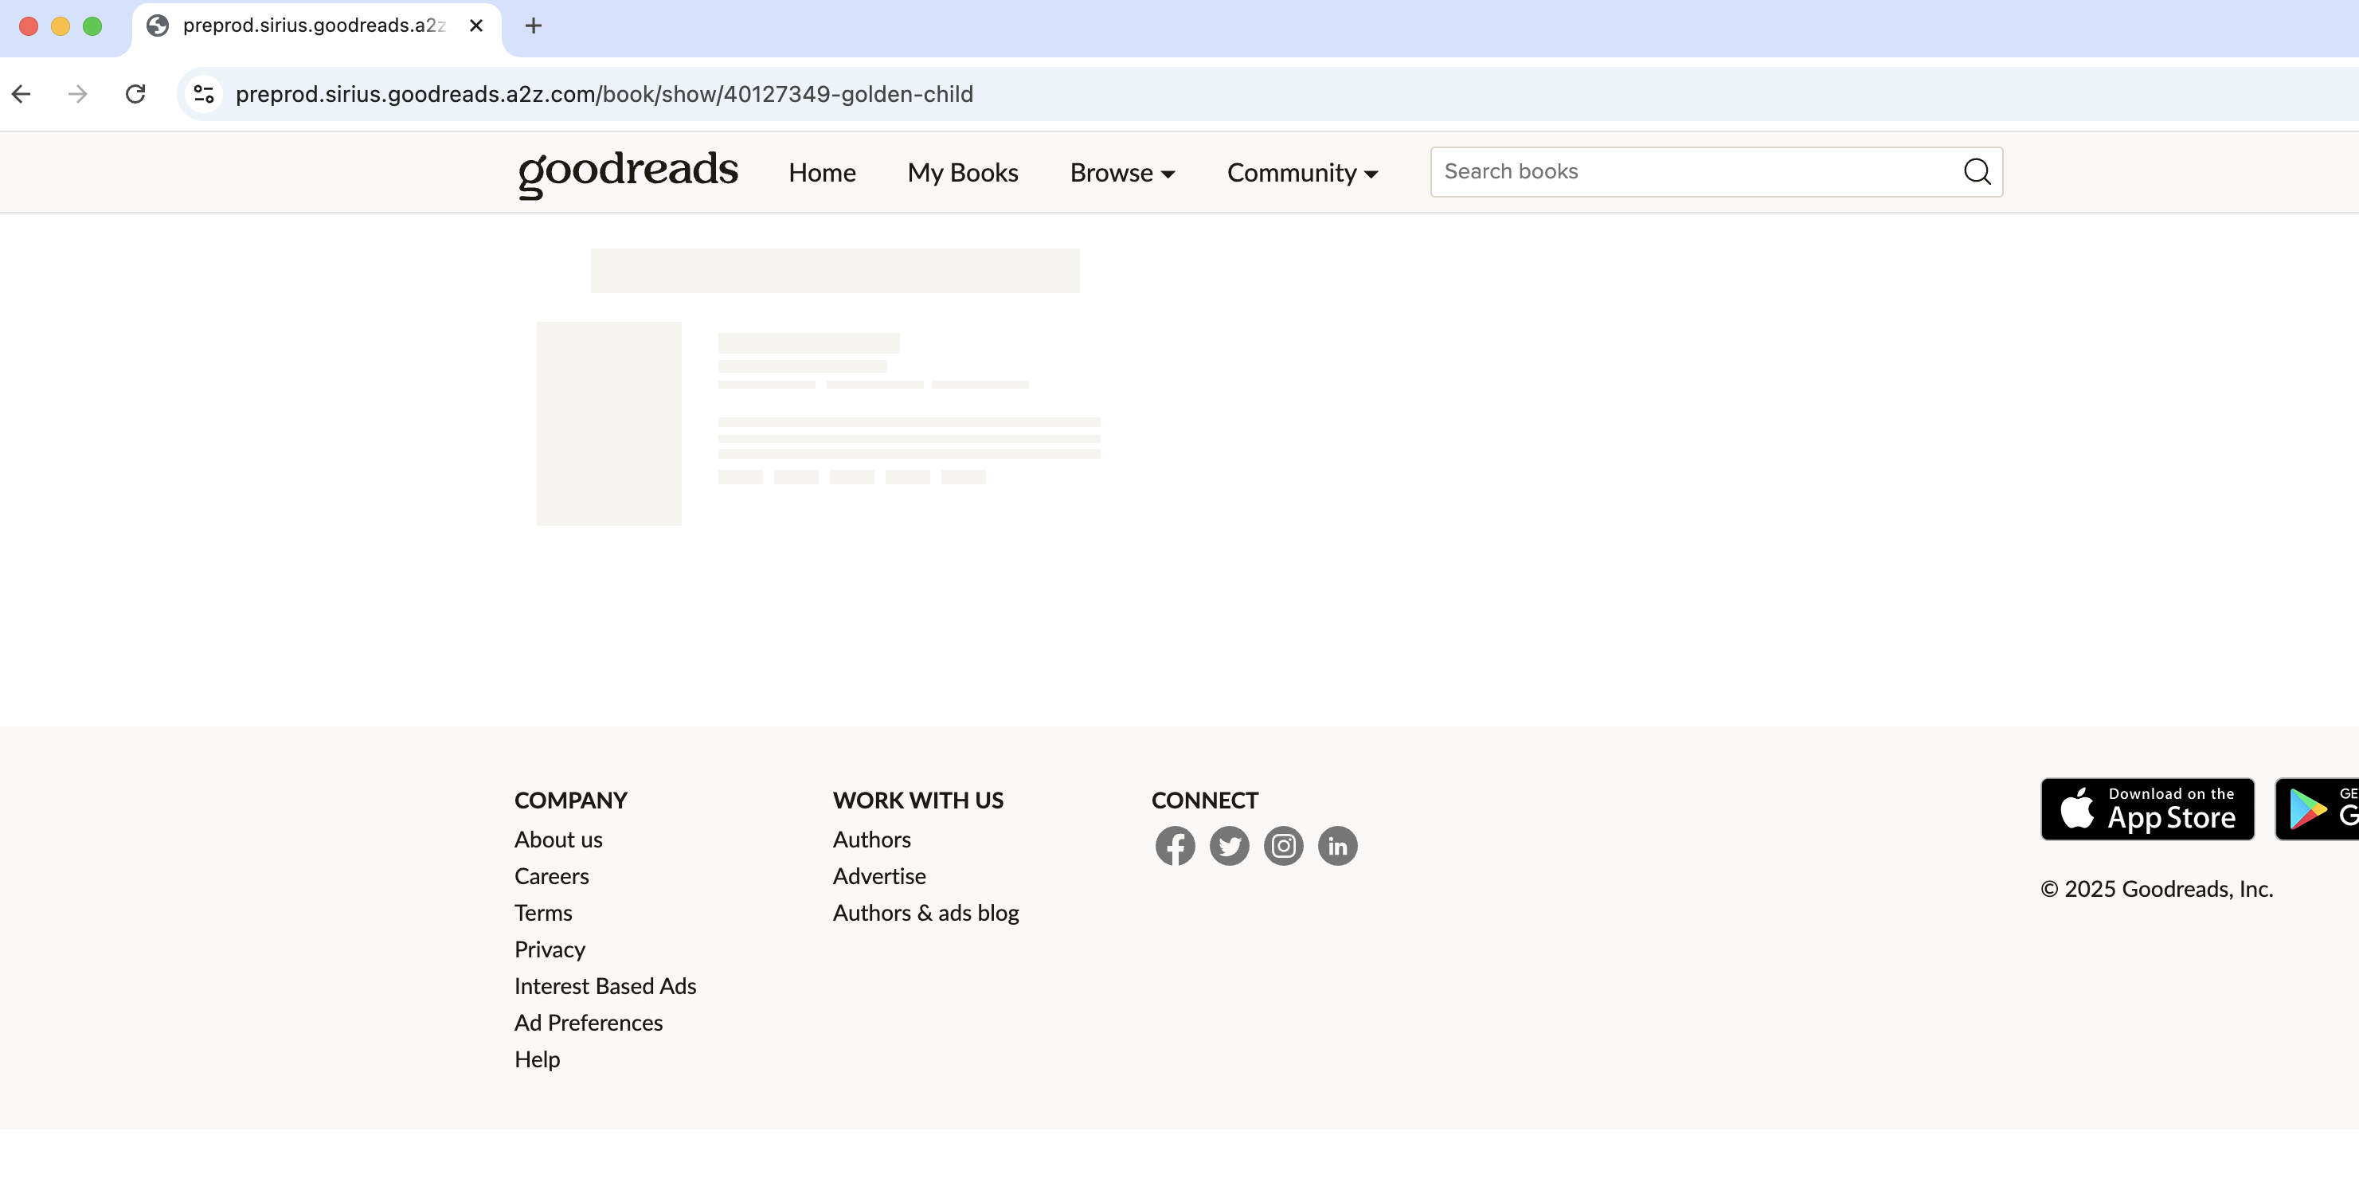This screenshot has width=2359, height=1182.
Task: Go to Home in navigation
Action: [x=821, y=172]
